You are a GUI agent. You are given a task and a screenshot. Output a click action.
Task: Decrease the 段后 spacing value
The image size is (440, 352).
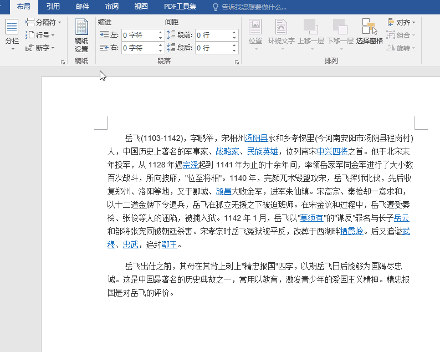pyautogui.click(x=234, y=51)
